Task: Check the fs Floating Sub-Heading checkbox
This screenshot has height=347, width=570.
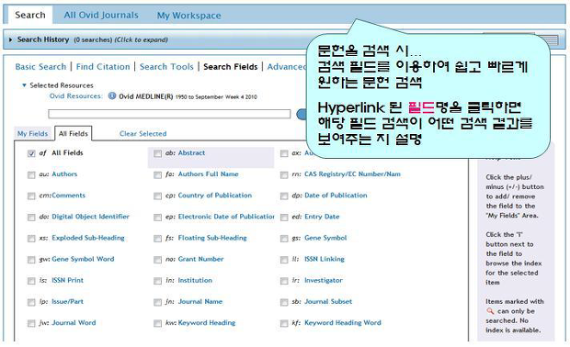Action: click(x=157, y=239)
